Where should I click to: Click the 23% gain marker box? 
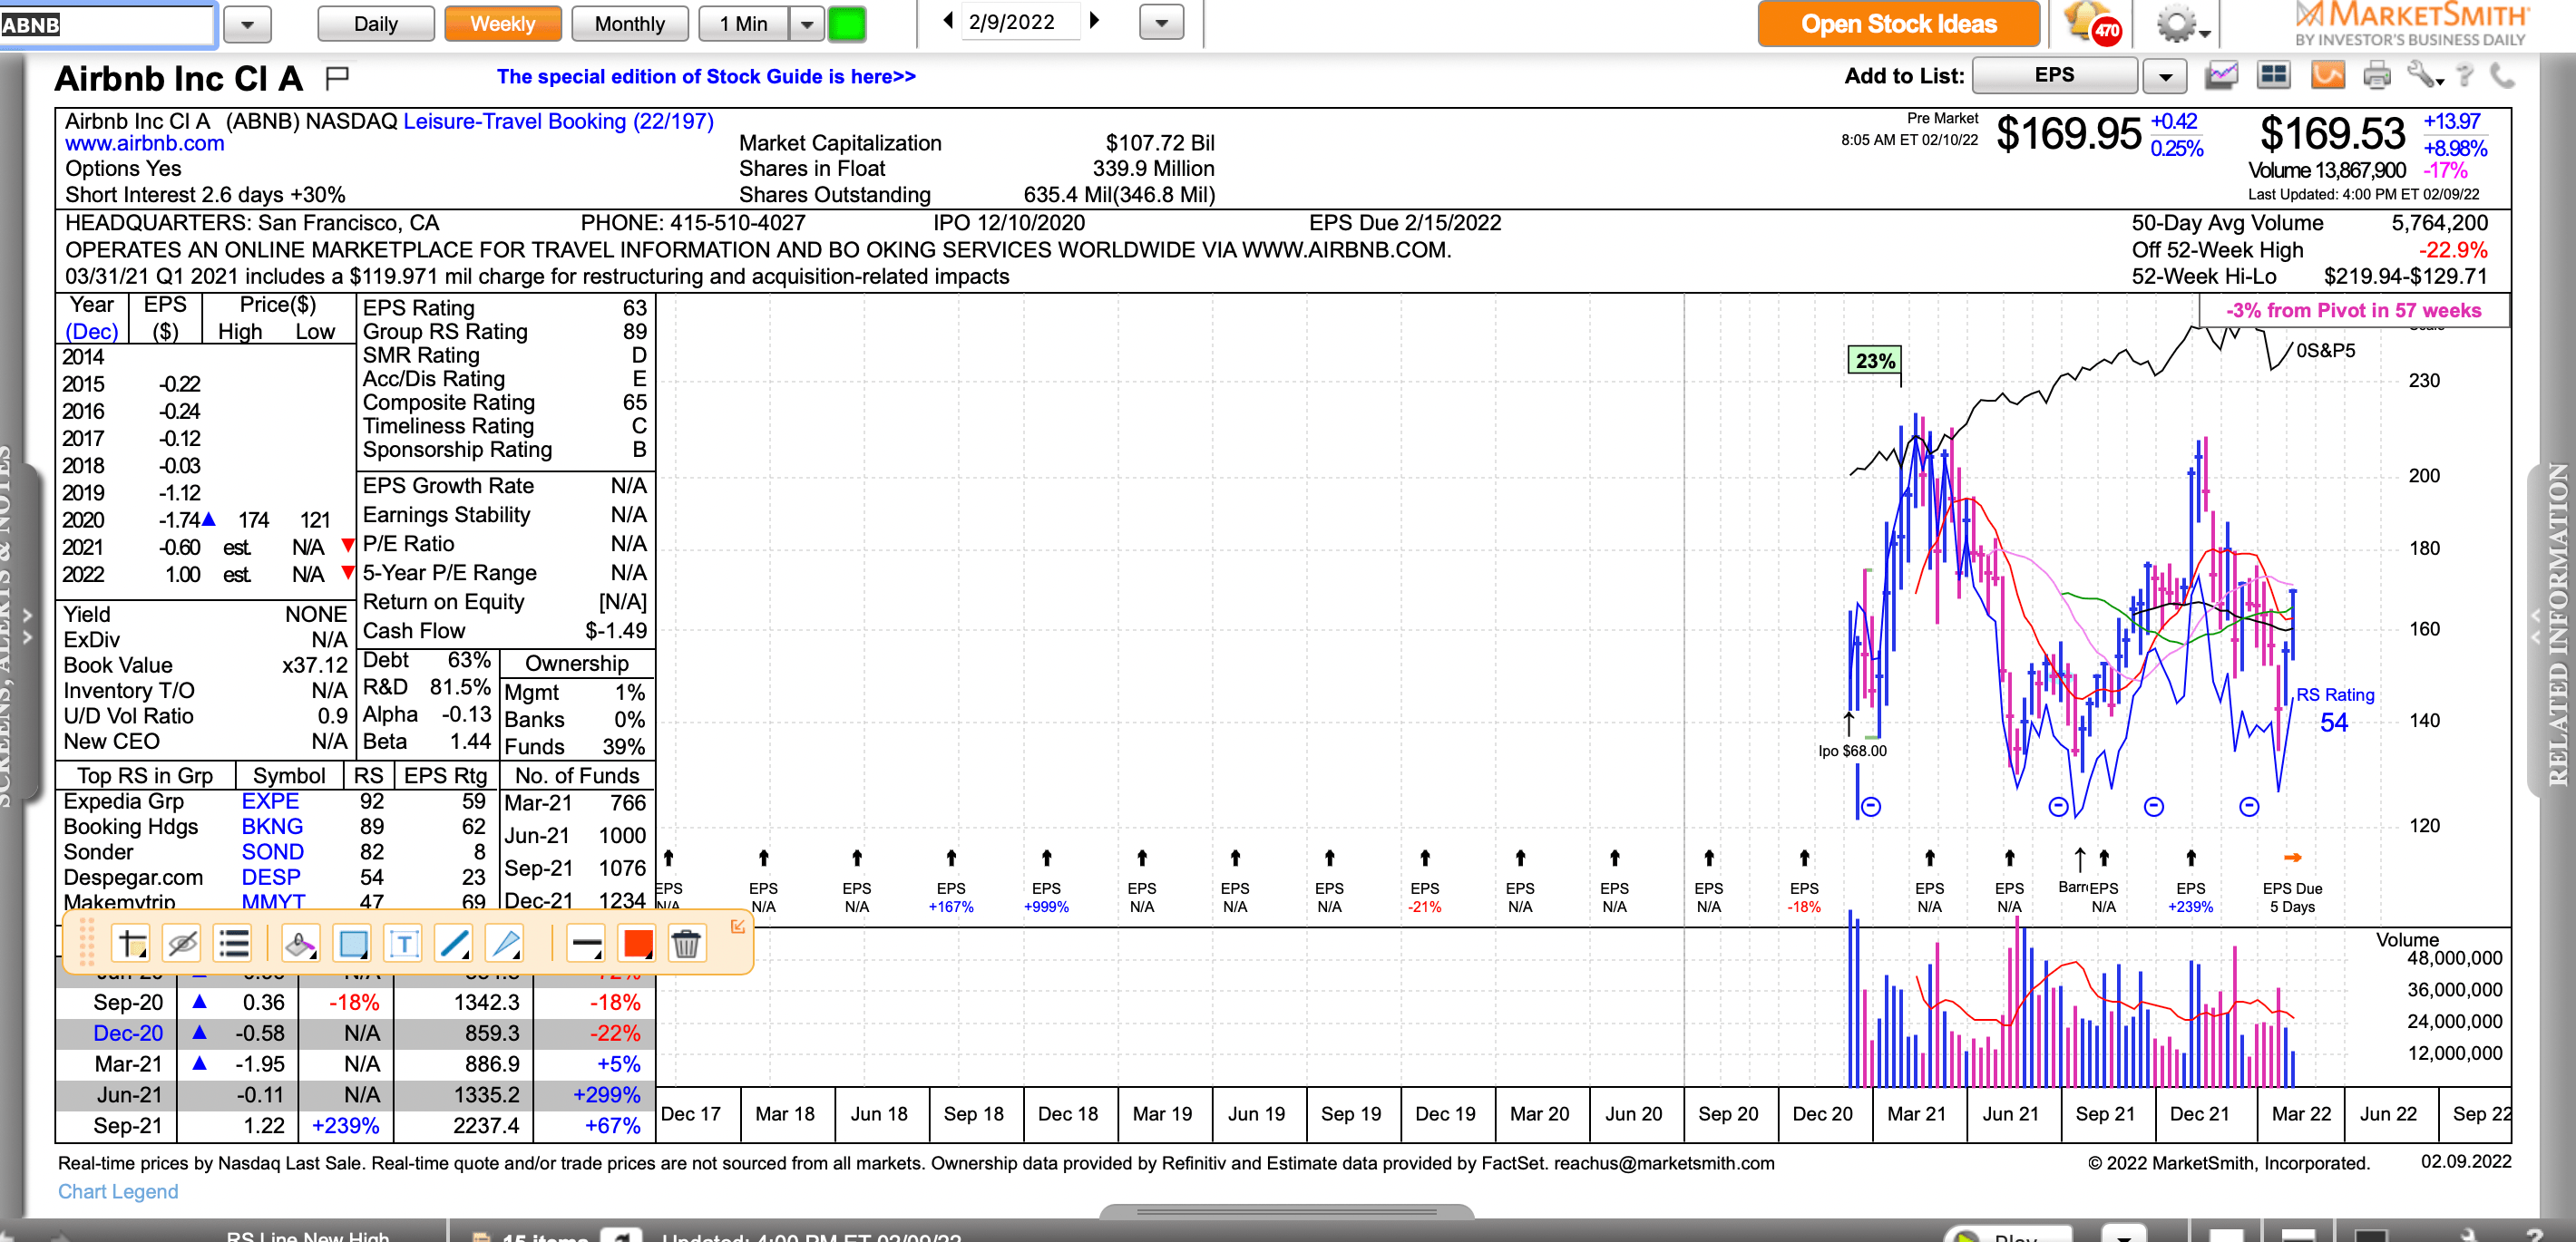click(x=1874, y=361)
